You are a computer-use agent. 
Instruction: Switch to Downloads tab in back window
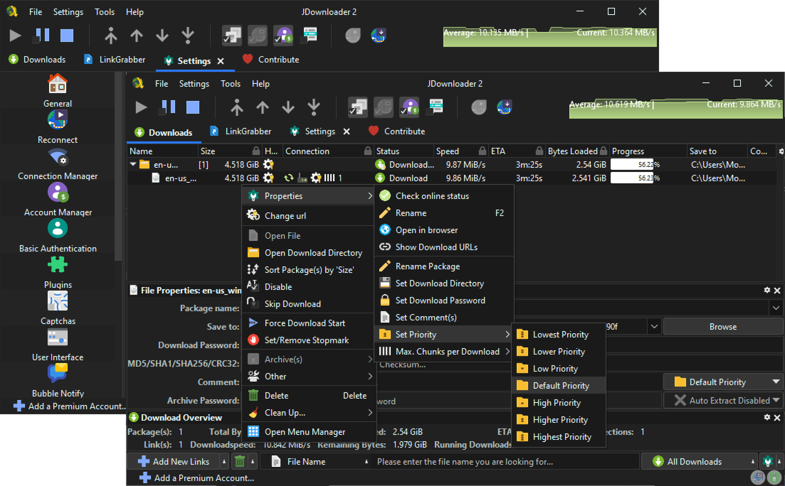point(37,59)
